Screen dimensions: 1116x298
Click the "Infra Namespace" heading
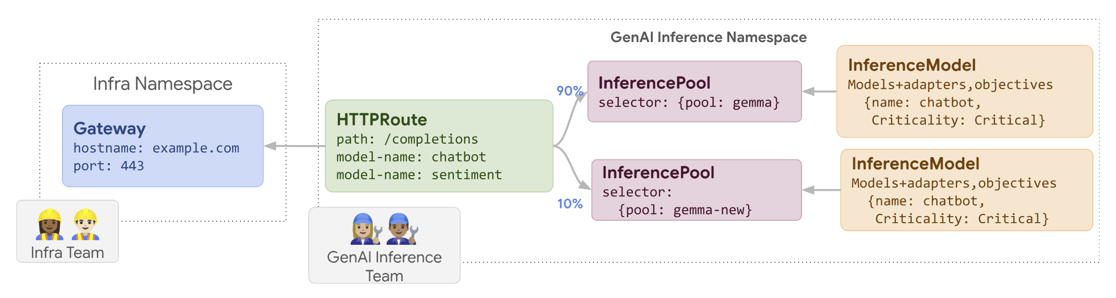[x=163, y=84]
